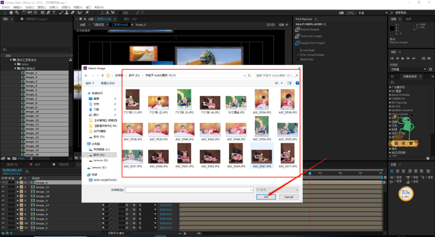Image resolution: width=435 pixels, height=237 pixels.
Task: Expand properties of layer Image_7
Action: pos(17,210)
